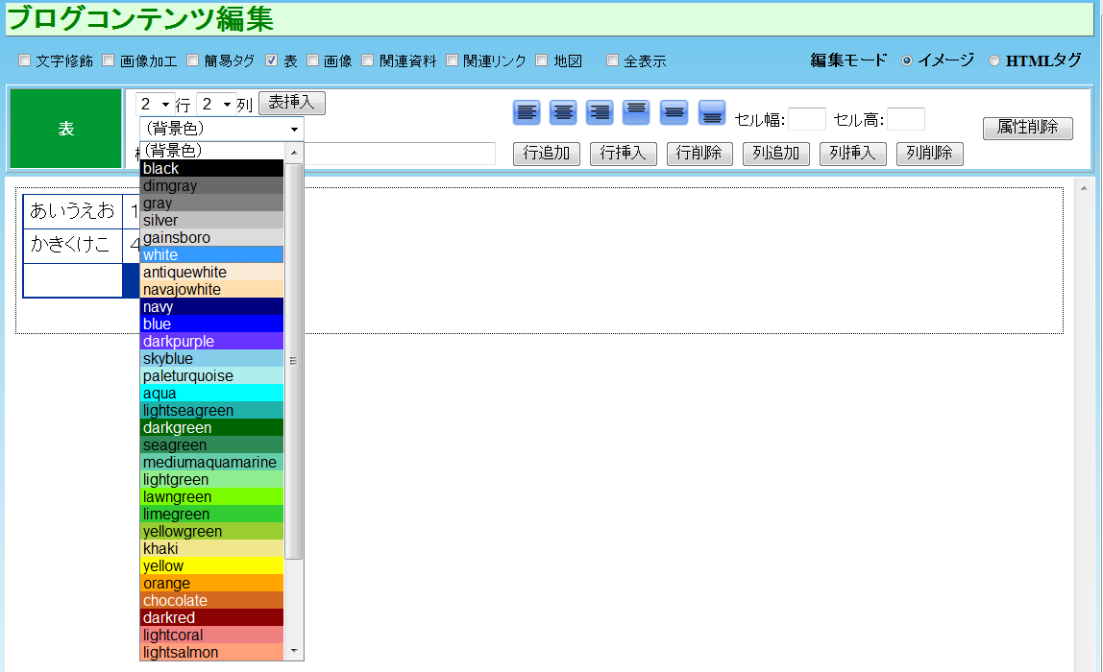Pick lightgreen from the list
This screenshot has height=672, width=1103.
coord(211,479)
